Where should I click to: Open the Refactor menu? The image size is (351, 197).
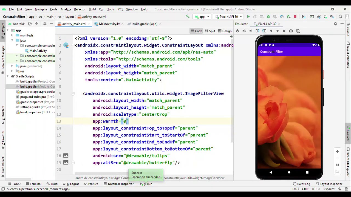[x=80, y=9]
